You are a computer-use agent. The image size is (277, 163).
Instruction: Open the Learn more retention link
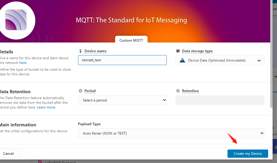pyautogui.click(x=46, y=107)
